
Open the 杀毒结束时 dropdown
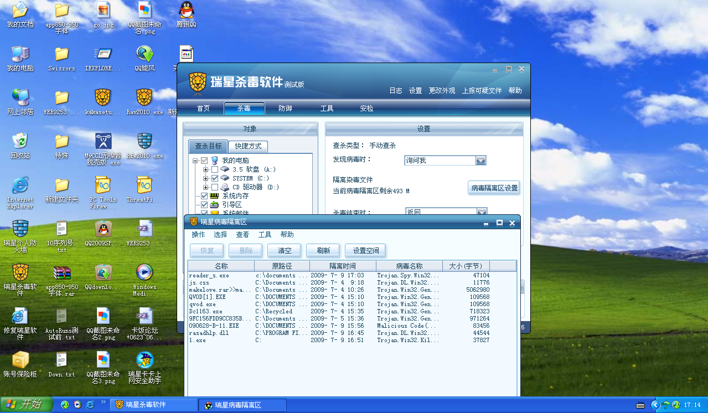click(x=481, y=212)
